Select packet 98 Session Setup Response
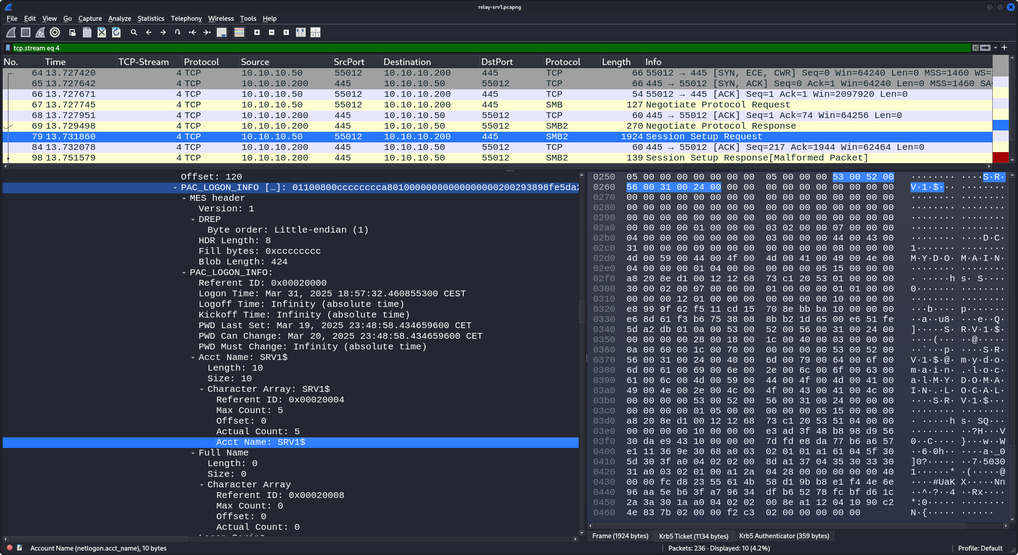This screenshot has width=1018, height=555. (x=497, y=158)
